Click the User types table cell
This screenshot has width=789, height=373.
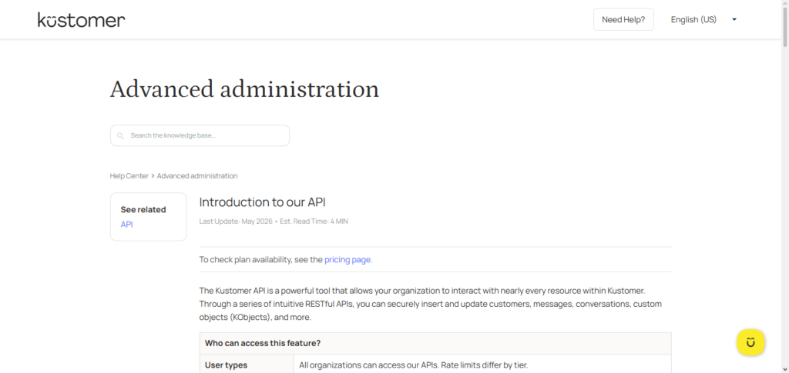(247, 365)
